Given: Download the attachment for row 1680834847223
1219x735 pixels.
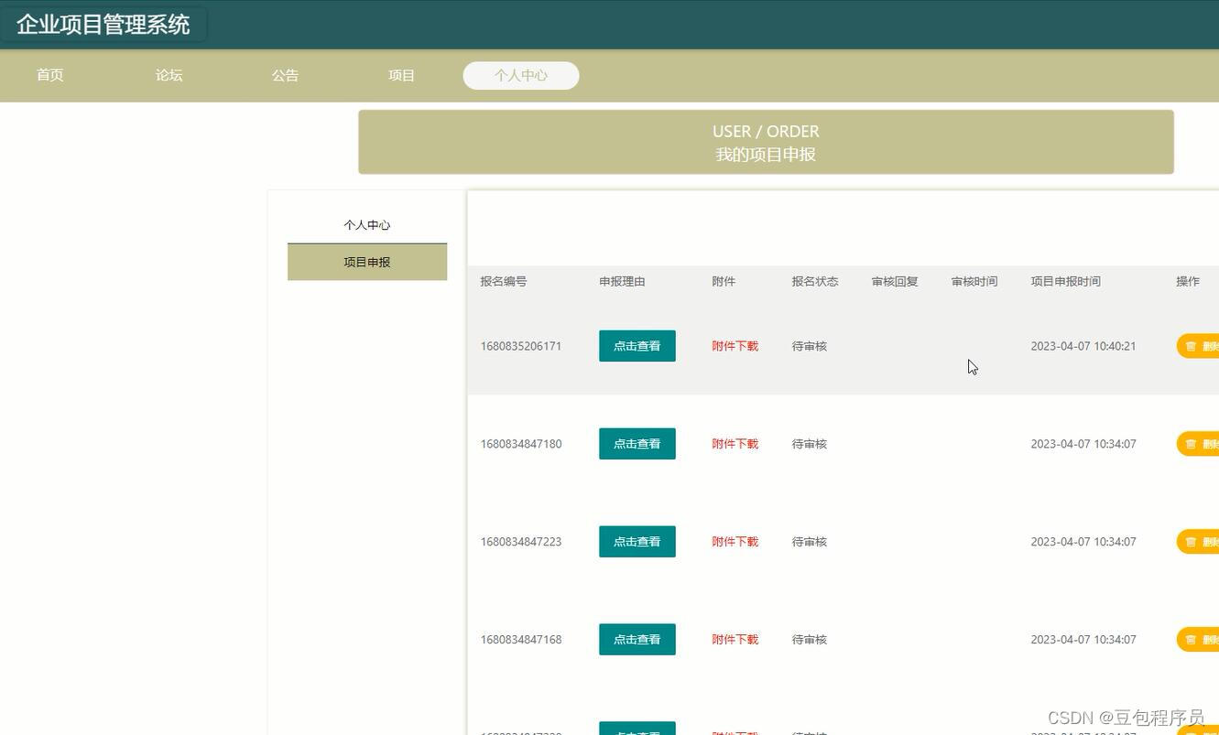Looking at the screenshot, I should (735, 541).
